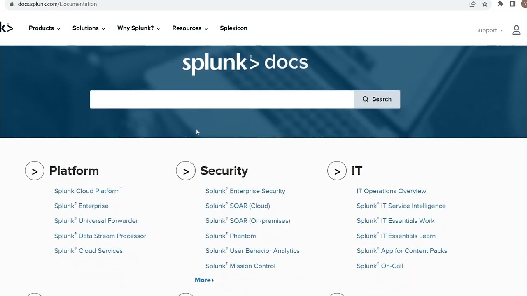The width and height of the screenshot is (527, 296).
Task: Click the IT section arrow circle icon
Action: click(337, 171)
